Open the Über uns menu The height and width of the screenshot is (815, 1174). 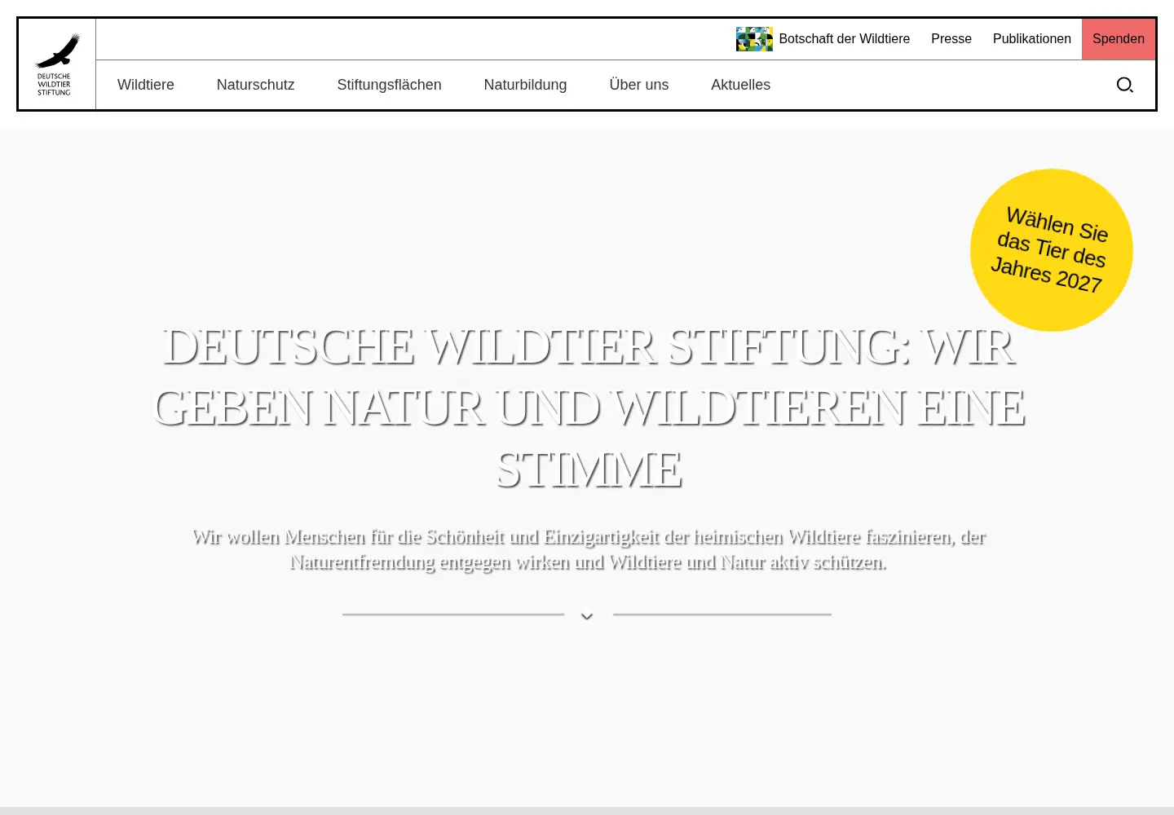click(639, 85)
